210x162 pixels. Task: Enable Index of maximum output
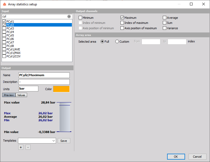(122, 23)
